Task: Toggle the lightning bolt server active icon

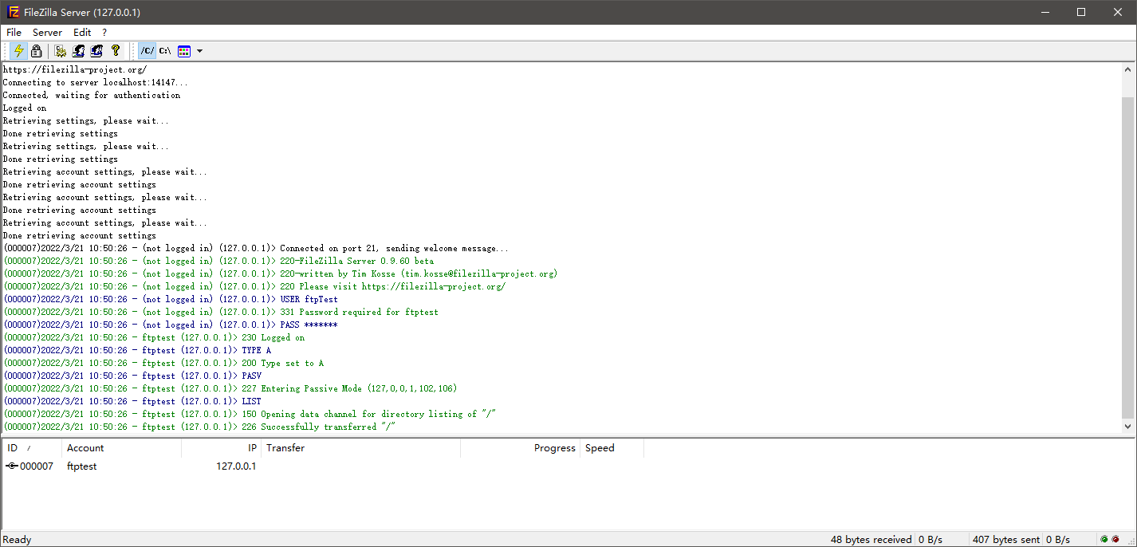Action: coord(19,51)
